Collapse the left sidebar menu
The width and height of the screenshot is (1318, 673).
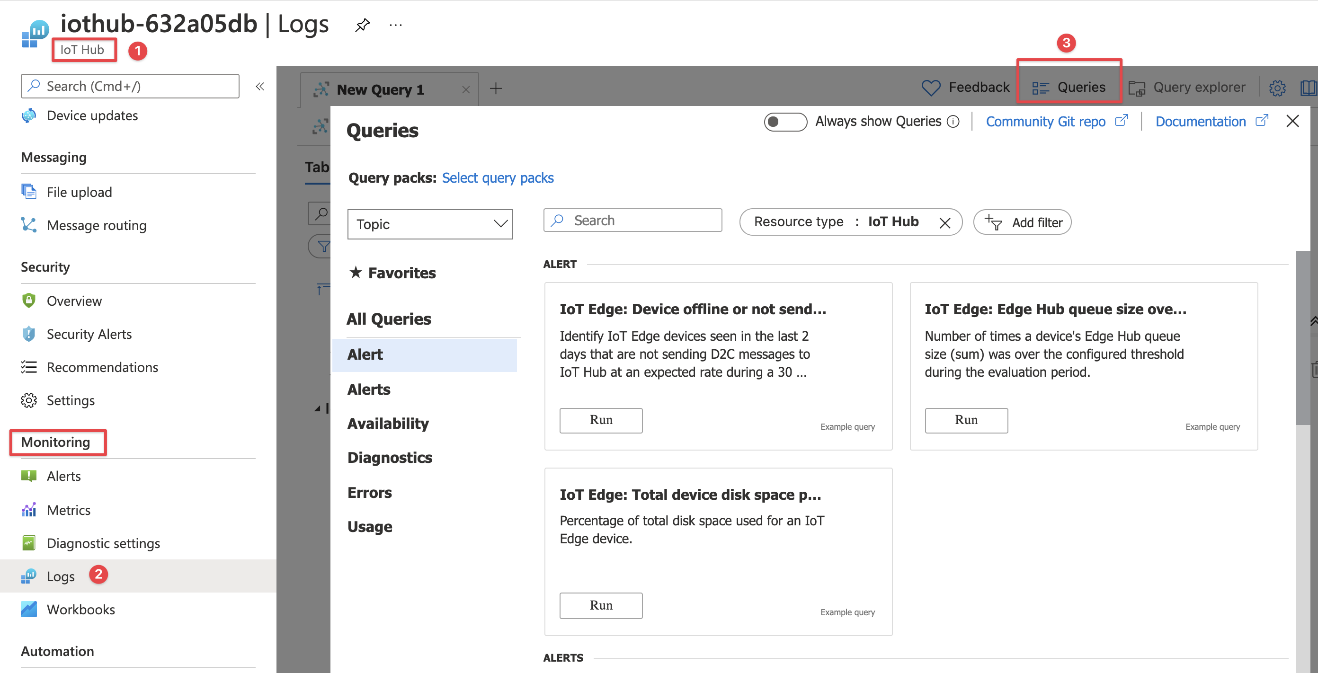coord(260,87)
